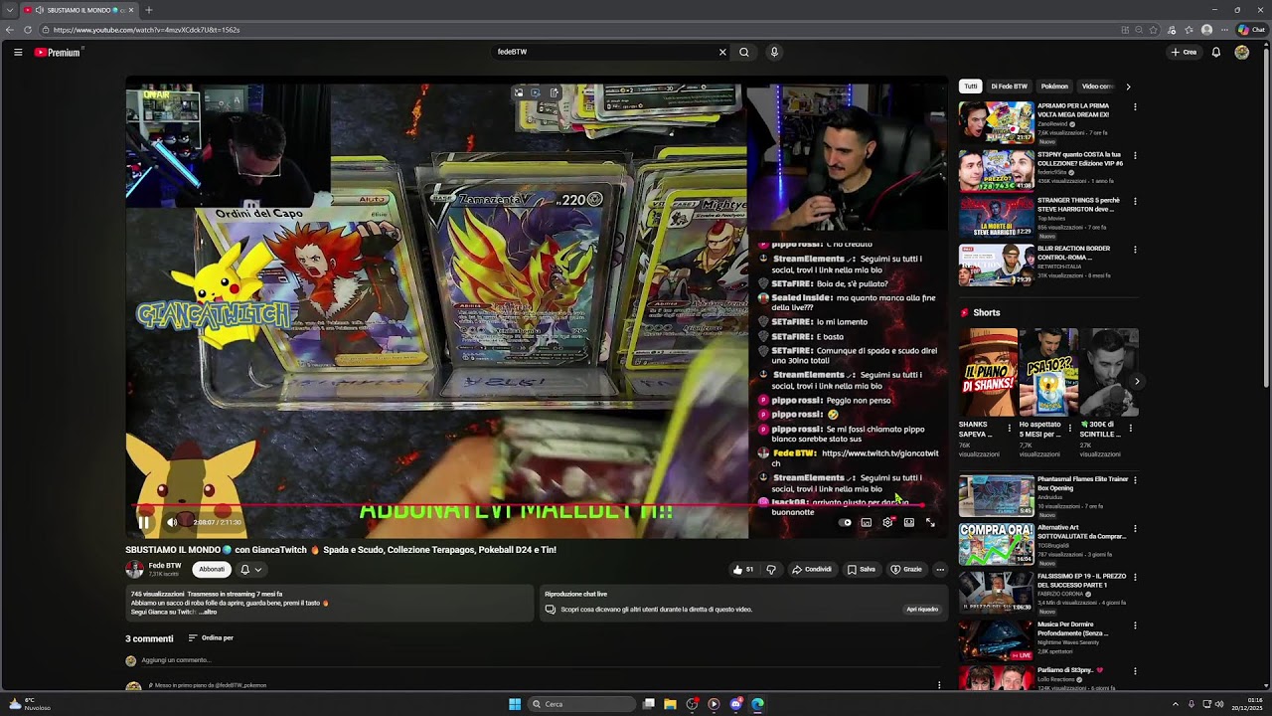The height and width of the screenshot is (716, 1272).
Task: Open menu for St3pny collezione video
Action: pyautogui.click(x=1135, y=155)
